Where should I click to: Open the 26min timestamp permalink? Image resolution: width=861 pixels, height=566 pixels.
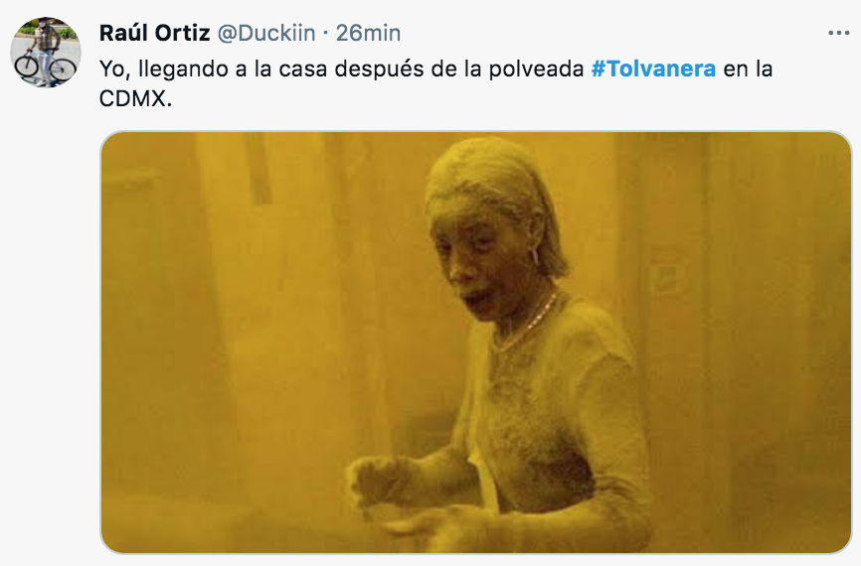[x=368, y=33]
